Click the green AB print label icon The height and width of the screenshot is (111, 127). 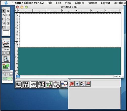[6, 66]
